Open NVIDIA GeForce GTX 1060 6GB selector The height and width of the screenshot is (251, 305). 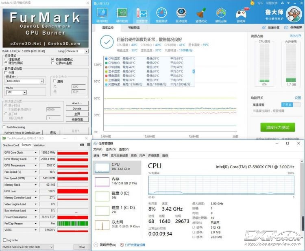(x=27, y=247)
